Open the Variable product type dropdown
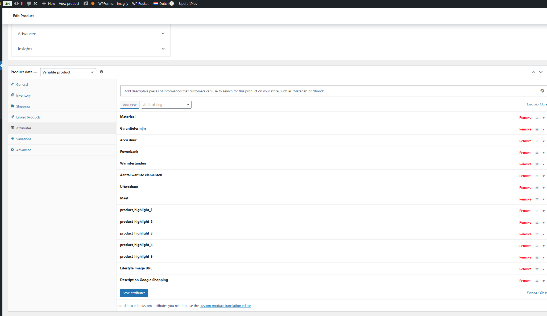The height and width of the screenshot is (316, 547). coord(68,72)
